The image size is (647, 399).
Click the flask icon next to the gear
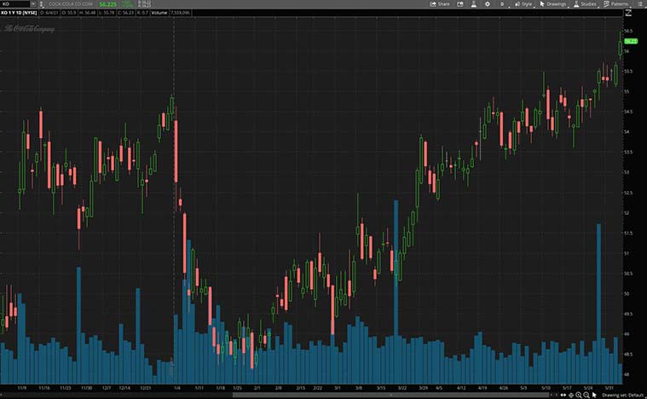coord(474,4)
